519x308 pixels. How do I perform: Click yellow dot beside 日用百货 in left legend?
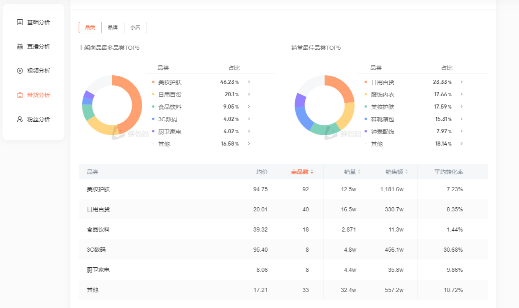coord(153,95)
